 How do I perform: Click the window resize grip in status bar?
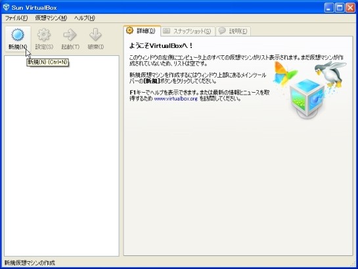(x=353, y=264)
